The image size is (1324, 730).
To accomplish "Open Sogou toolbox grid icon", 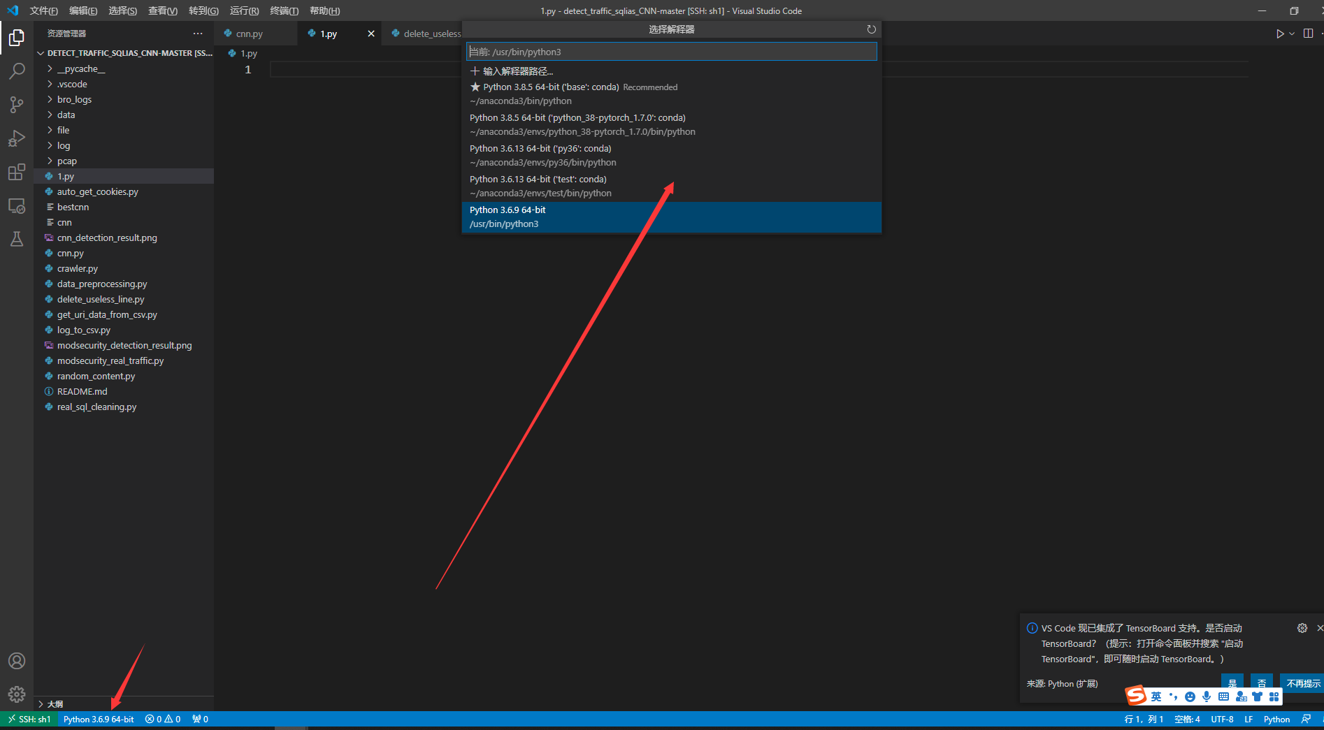I will [x=1274, y=696].
